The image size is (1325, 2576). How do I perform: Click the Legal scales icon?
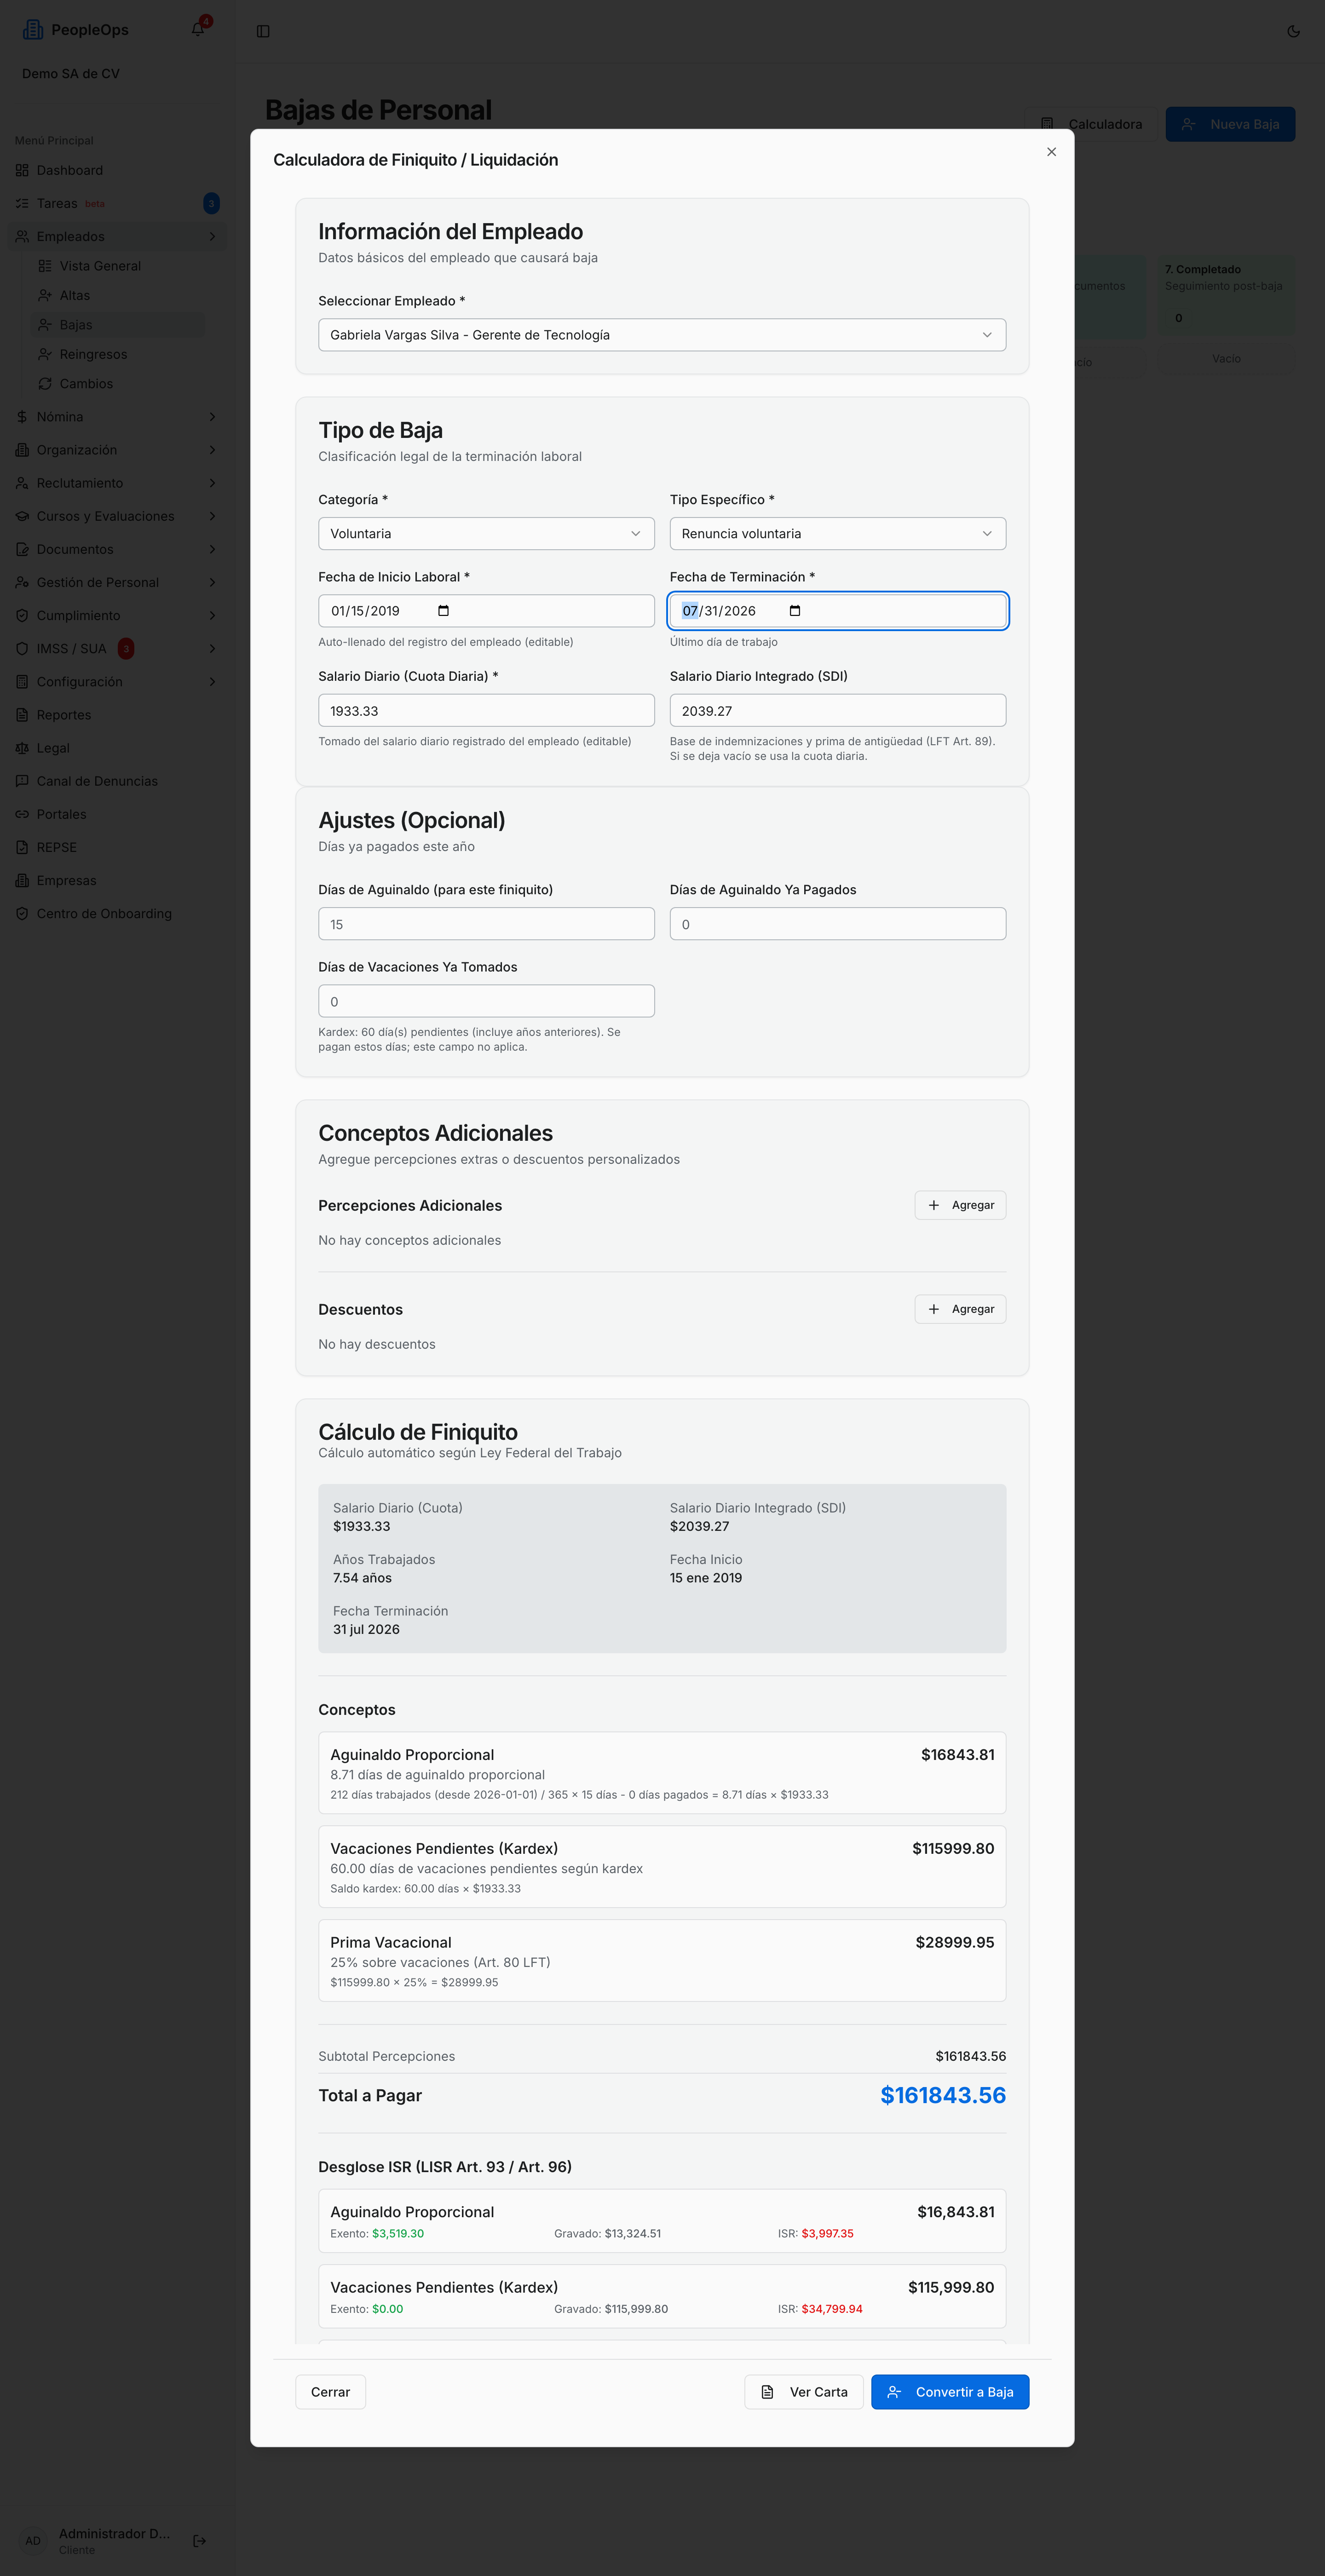pos(22,748)
